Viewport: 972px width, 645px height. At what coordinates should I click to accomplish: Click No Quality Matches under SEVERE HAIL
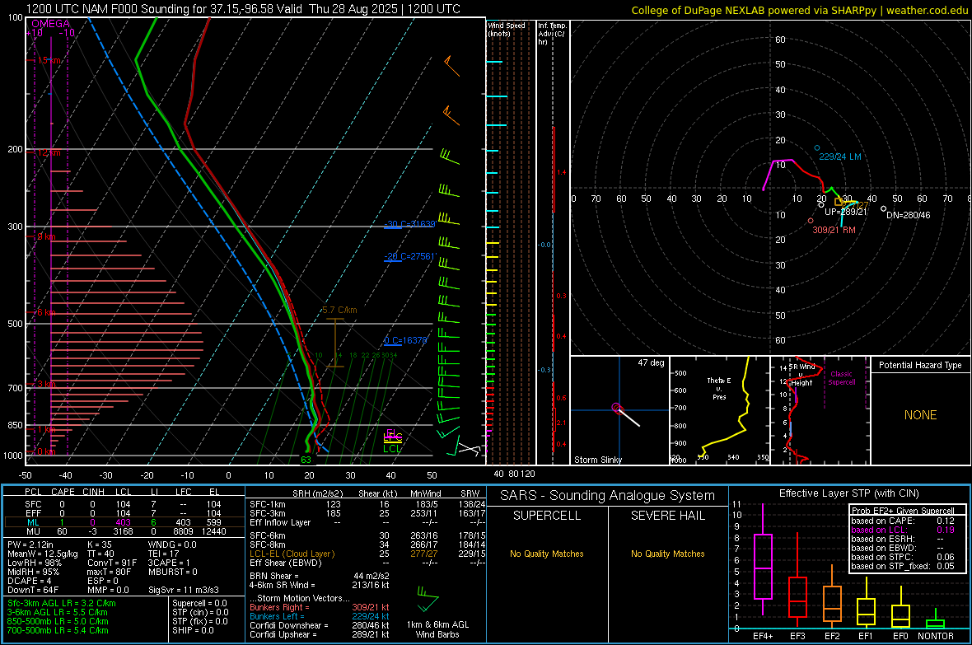coord(667,554)
